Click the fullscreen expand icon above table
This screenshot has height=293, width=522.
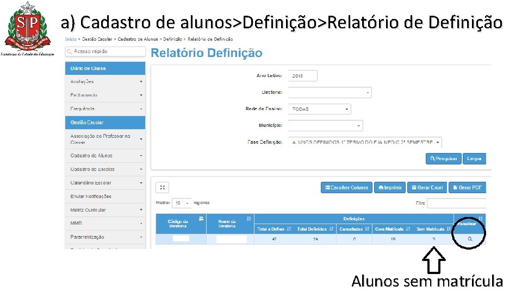[x=163, y=187]
